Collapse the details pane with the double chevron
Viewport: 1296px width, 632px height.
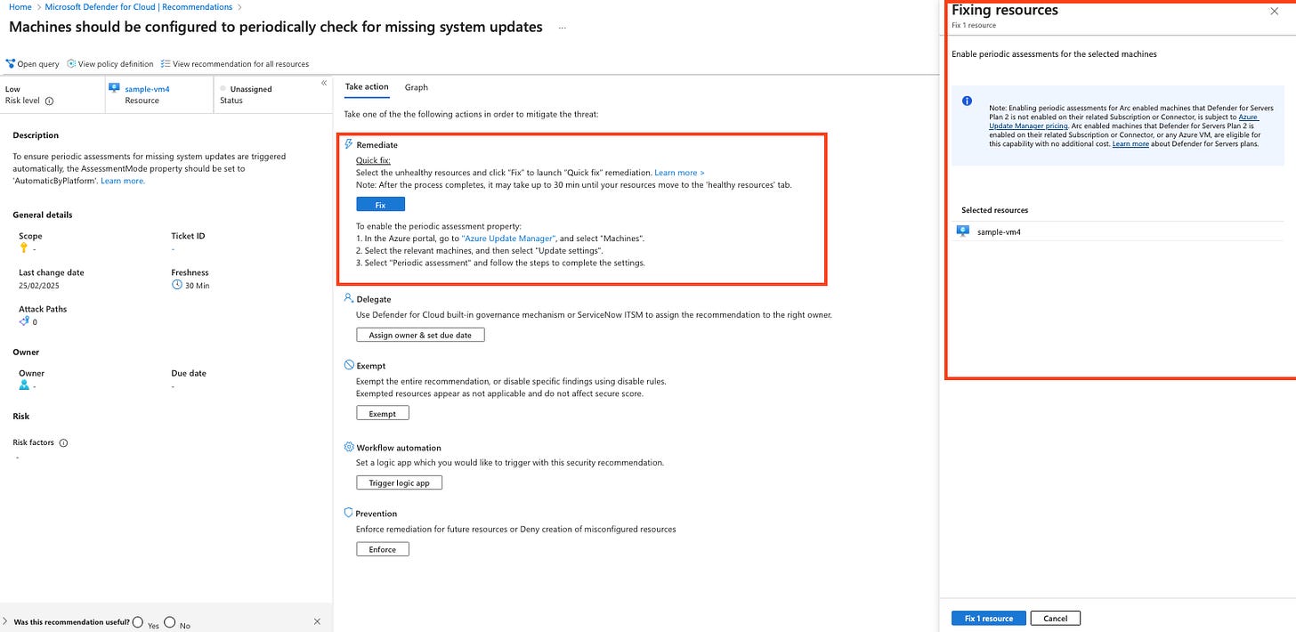pos(323,83)
